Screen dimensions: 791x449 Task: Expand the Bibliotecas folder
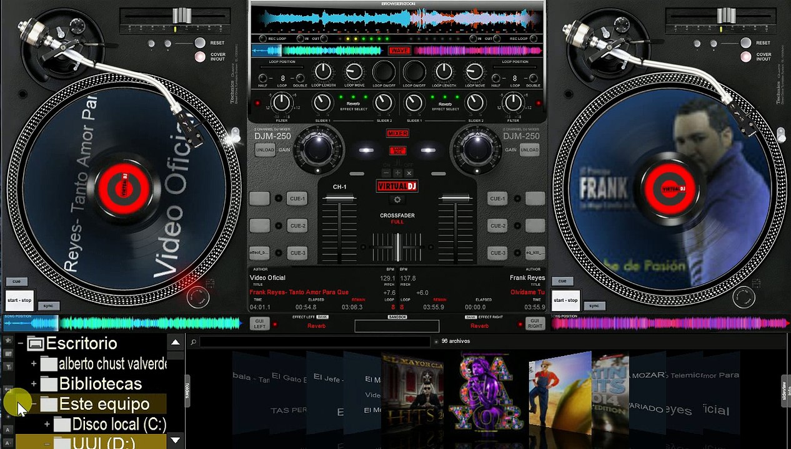34,384
